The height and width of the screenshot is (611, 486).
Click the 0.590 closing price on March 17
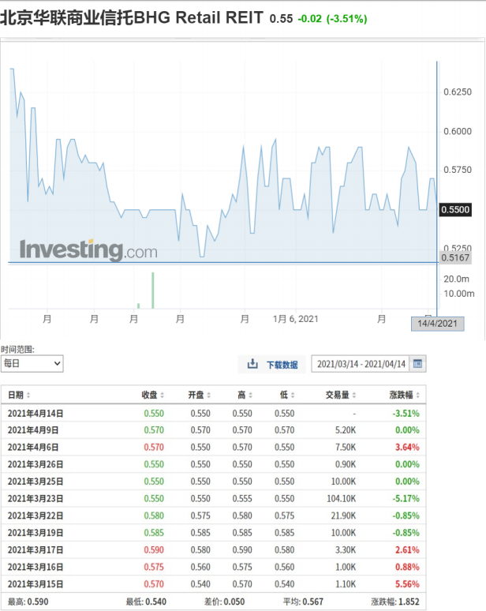point(154,550)
